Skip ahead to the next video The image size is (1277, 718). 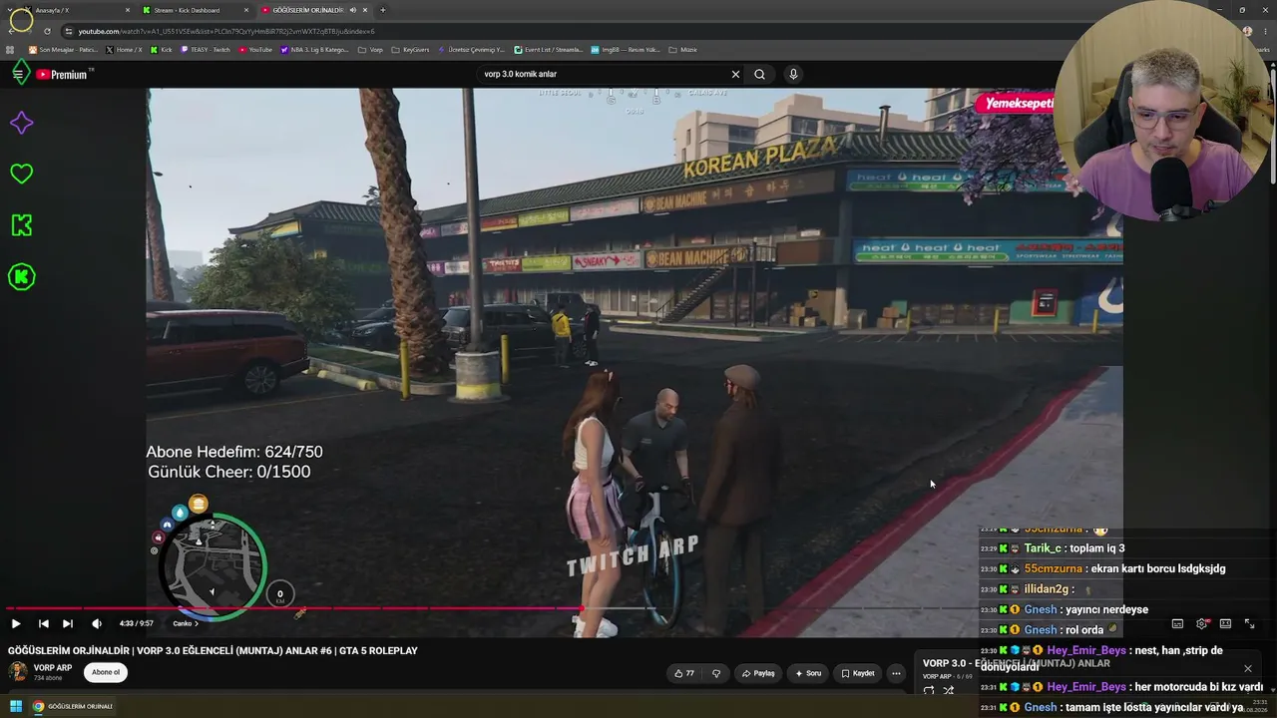tap(67, 623)
